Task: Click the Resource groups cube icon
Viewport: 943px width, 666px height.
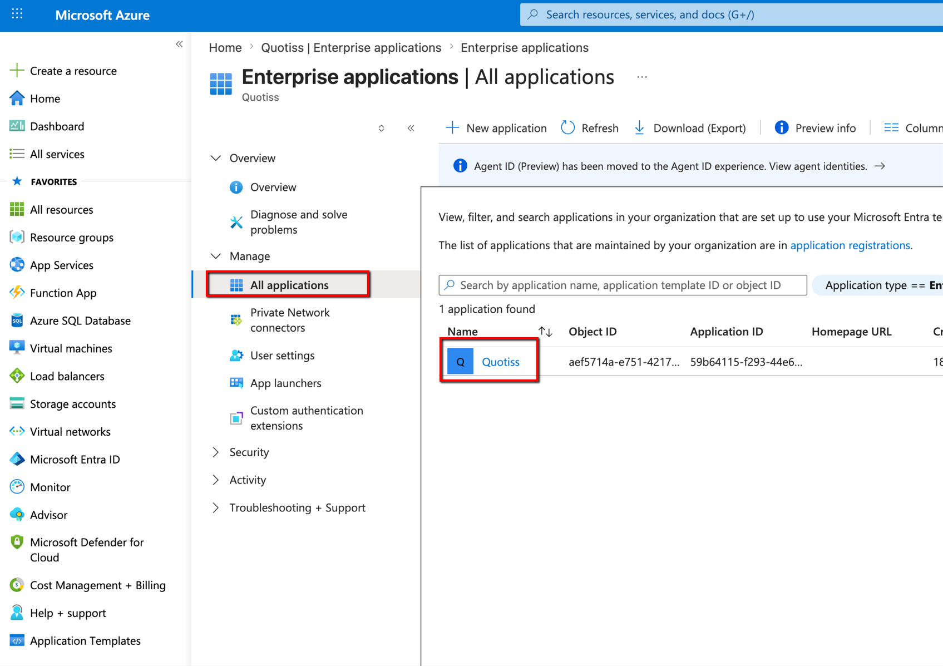Action: coord(17,237)
